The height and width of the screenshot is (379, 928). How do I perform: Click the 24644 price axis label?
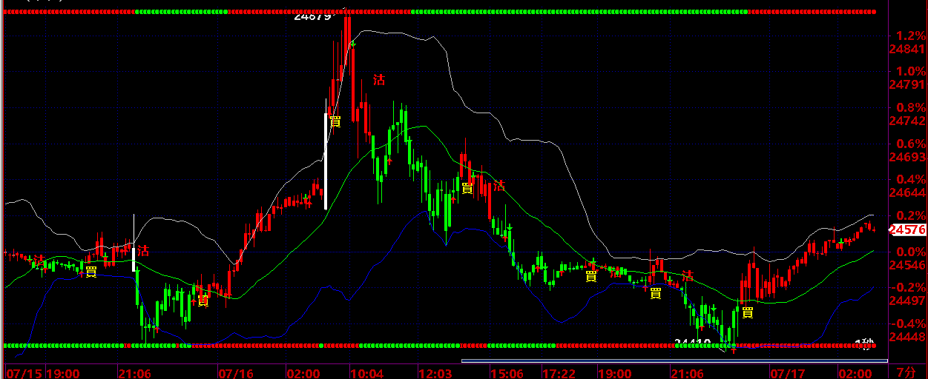pos(909,193)
